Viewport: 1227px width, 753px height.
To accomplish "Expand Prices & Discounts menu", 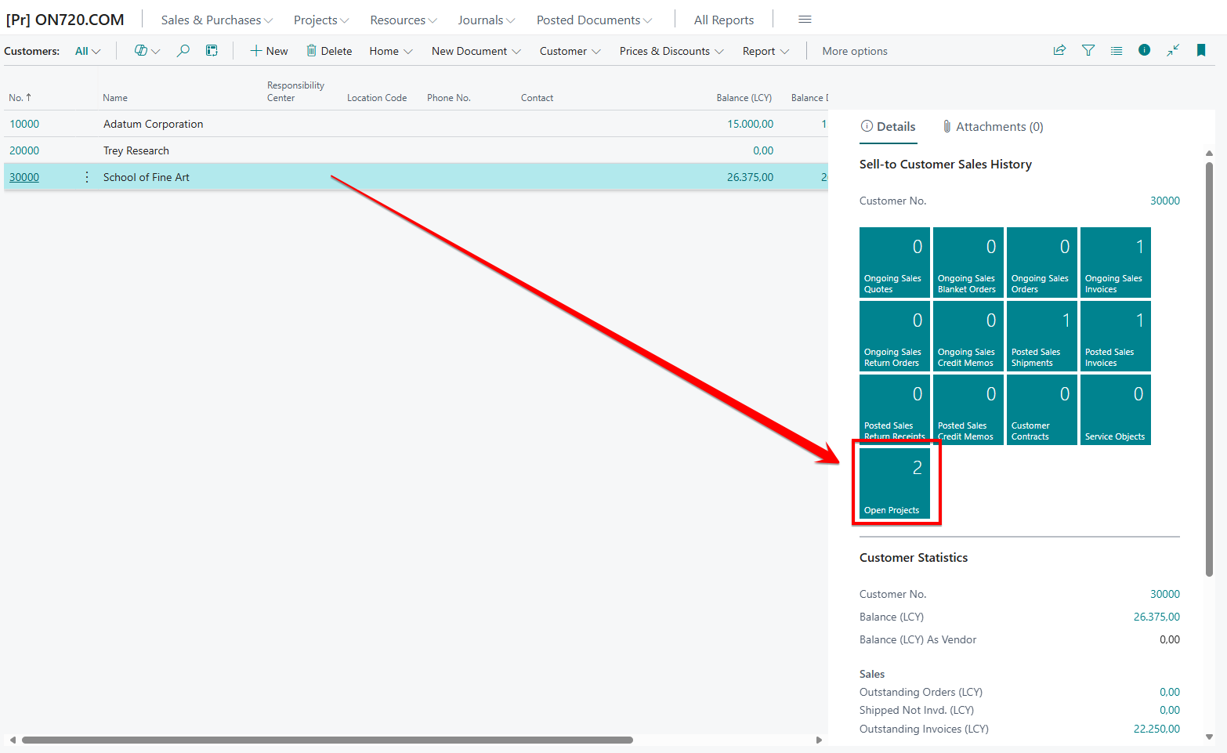I will (671, 51).
